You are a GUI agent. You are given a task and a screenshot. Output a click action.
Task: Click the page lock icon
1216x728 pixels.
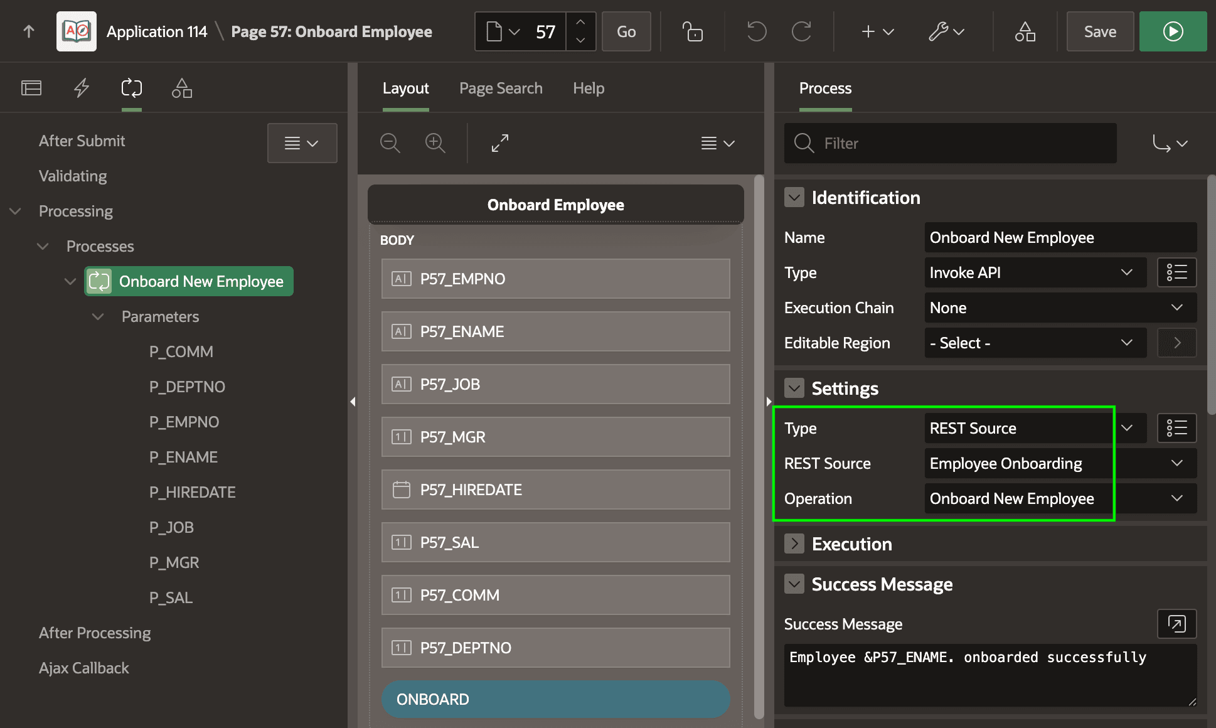(693, 31)
